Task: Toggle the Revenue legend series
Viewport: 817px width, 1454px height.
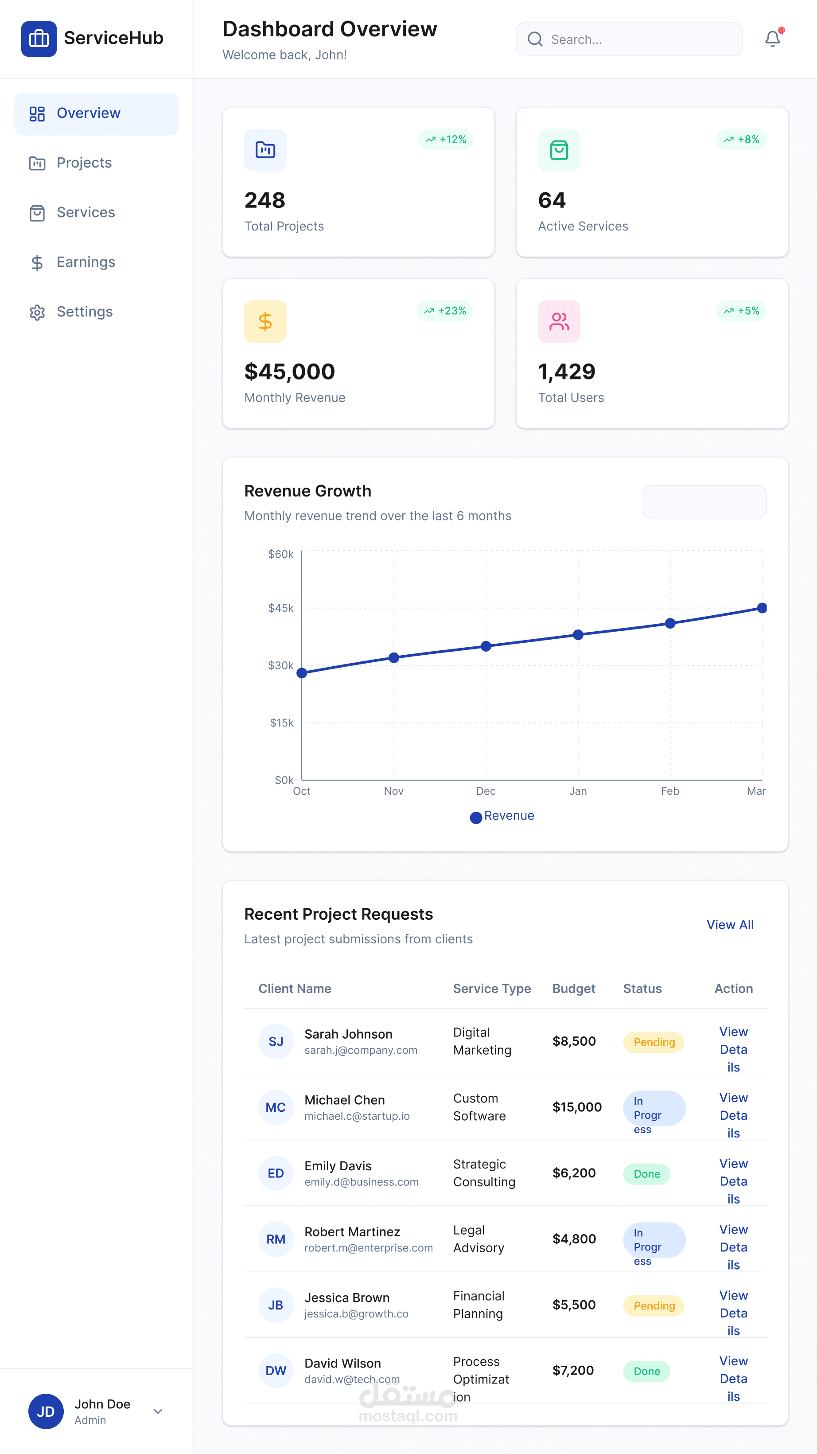Action: point(502,816)
